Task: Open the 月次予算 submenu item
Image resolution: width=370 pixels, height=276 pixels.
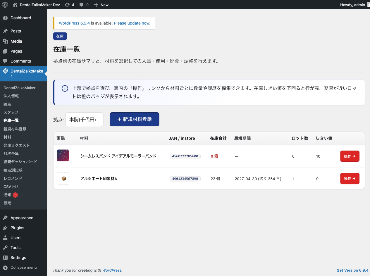Action: tap(11, 153)
